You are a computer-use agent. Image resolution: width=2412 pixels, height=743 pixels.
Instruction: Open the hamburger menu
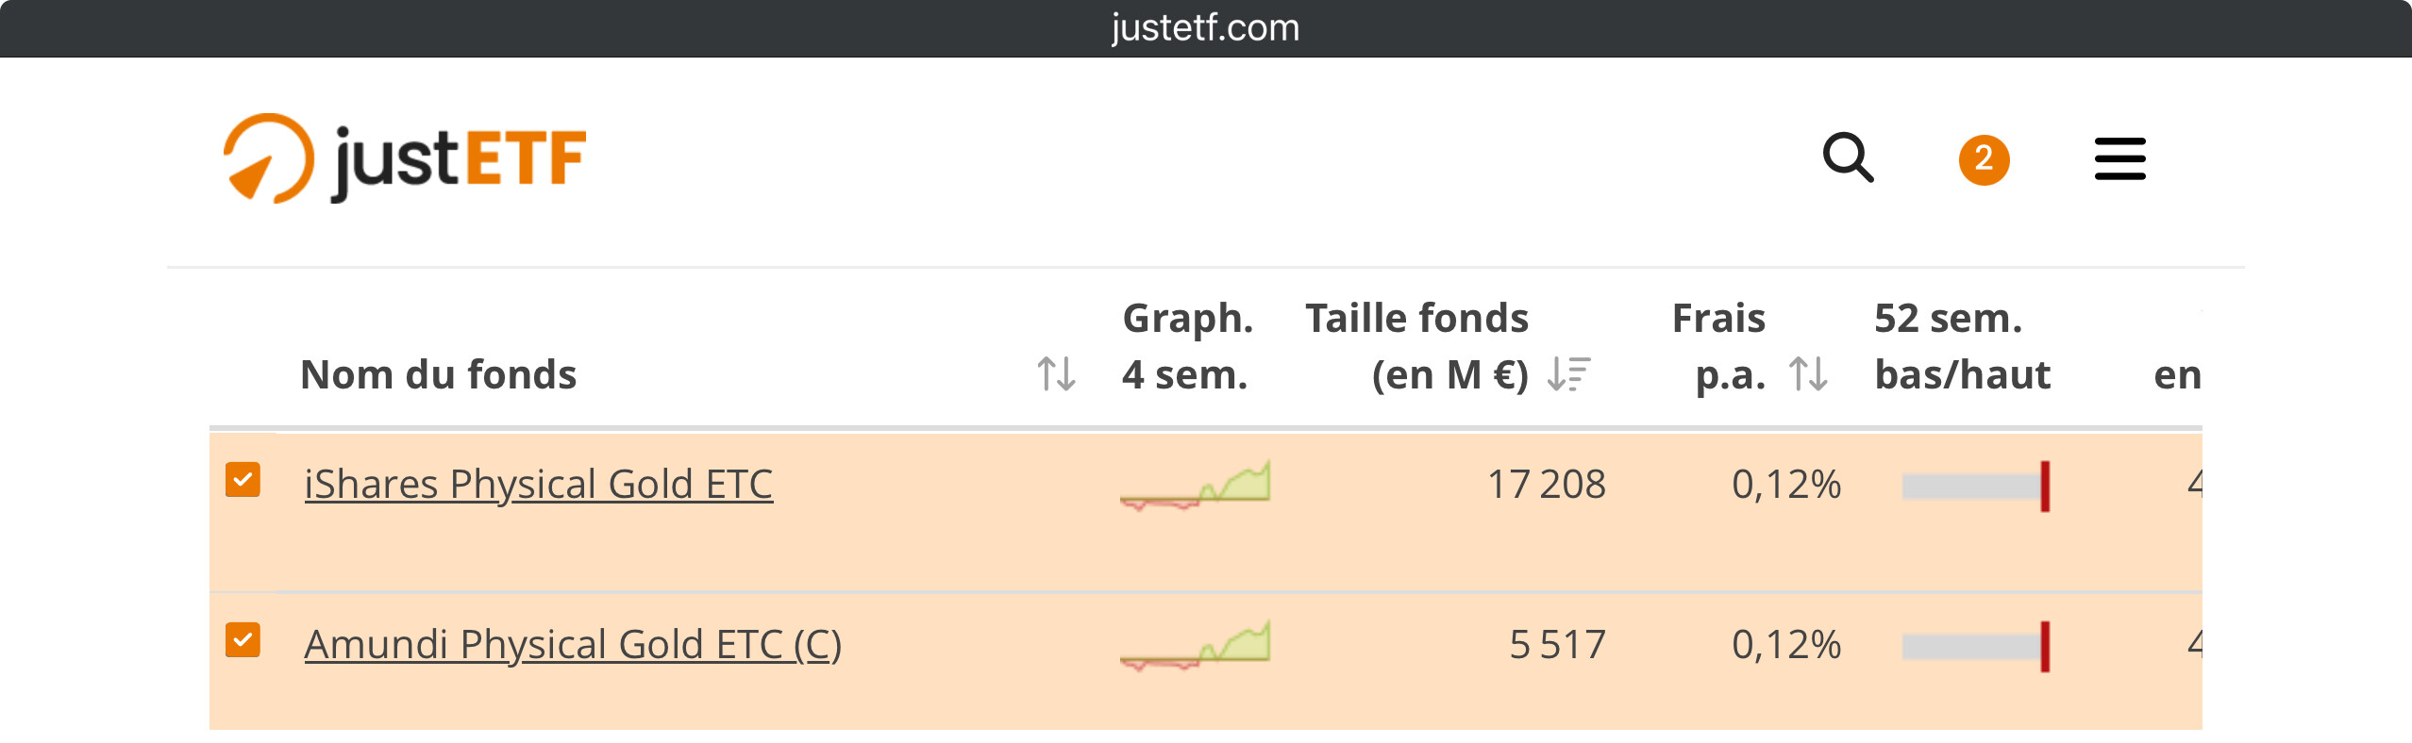(2119, 158)
